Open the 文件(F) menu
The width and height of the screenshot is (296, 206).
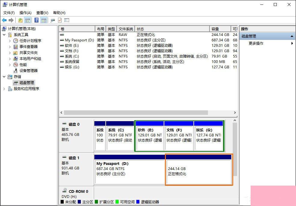point(9,13)
